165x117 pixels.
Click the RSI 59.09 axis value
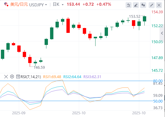[x=158, y=96]
